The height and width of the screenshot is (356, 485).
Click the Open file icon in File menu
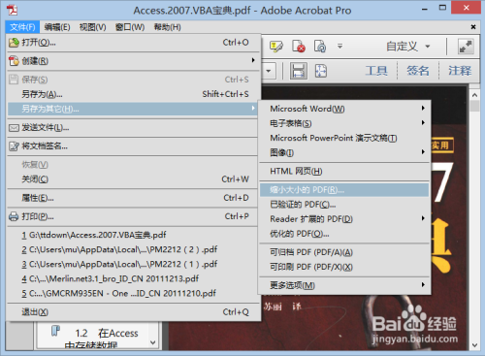click(14, 43)
